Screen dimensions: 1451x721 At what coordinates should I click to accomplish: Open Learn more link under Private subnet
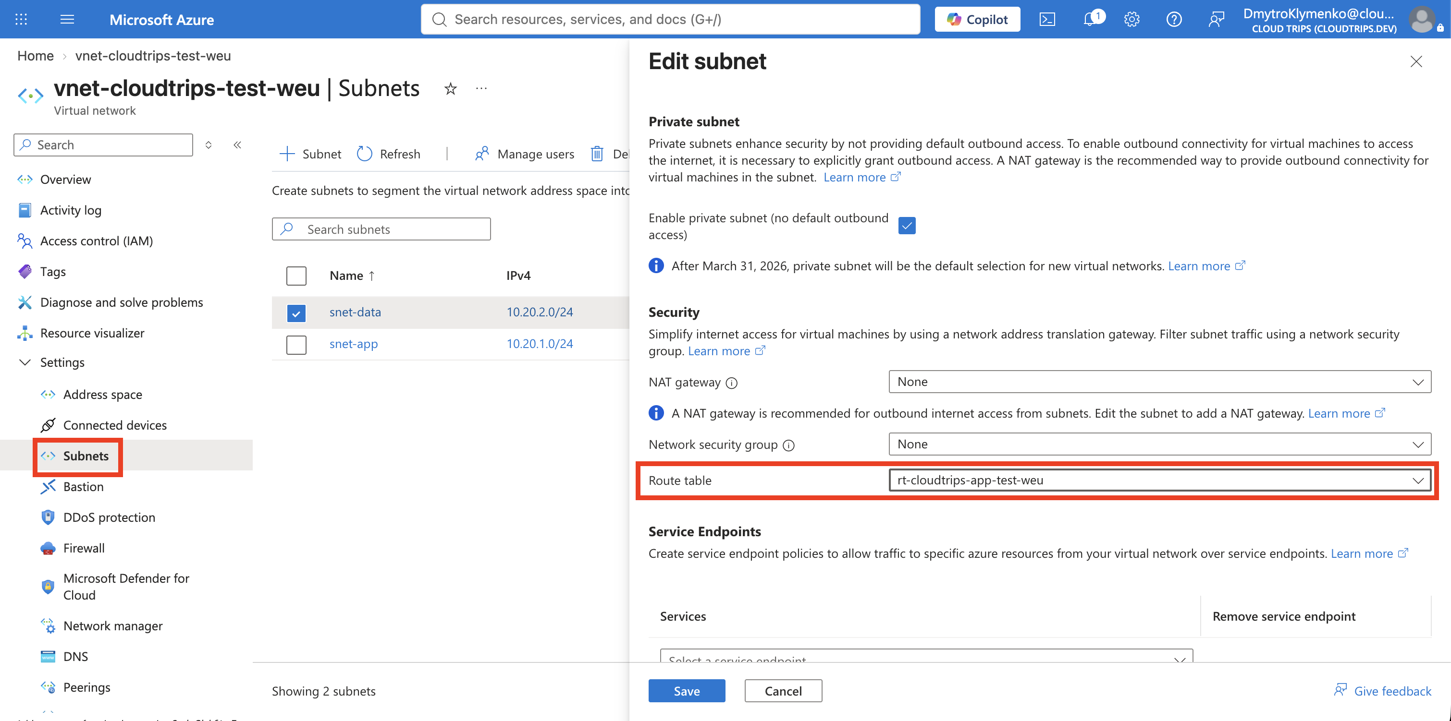click(x=862, y=177)
